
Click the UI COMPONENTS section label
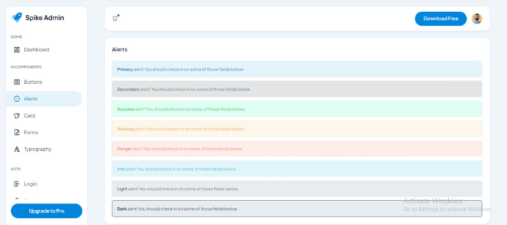pyautogui.click(x=26, y=67)
